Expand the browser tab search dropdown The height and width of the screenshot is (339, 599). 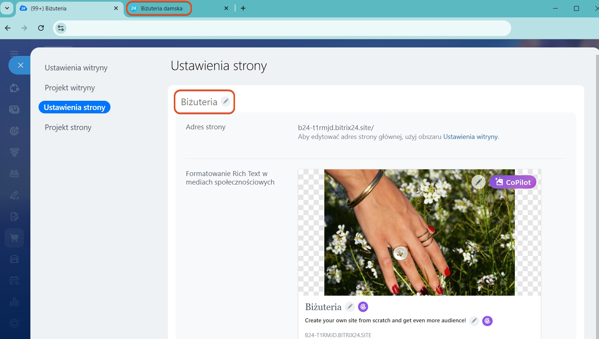[7, 8]
